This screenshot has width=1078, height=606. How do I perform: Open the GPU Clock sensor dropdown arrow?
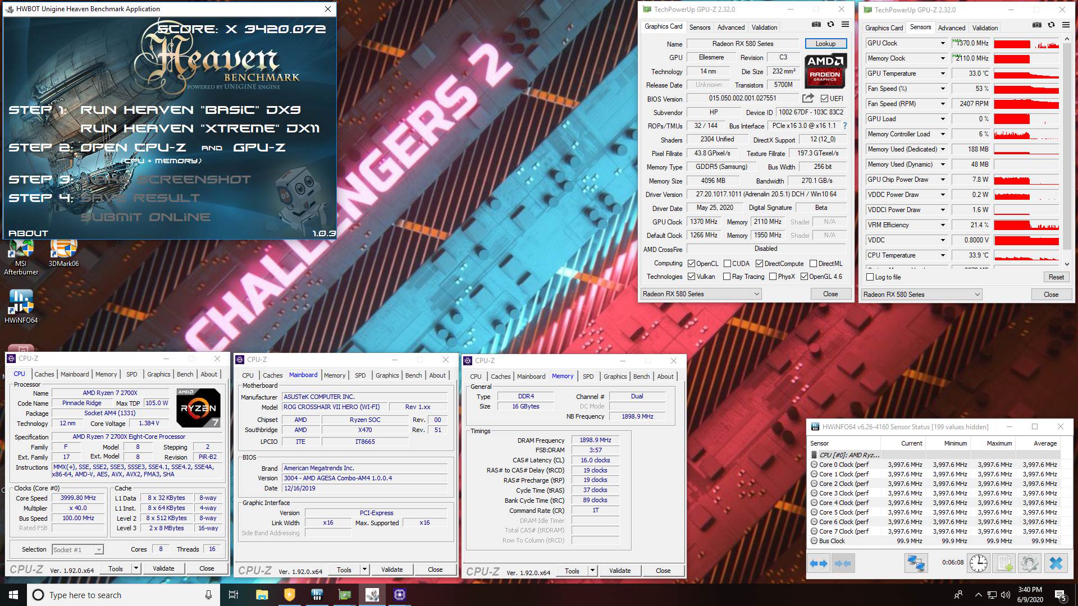[x=943, y=43]
